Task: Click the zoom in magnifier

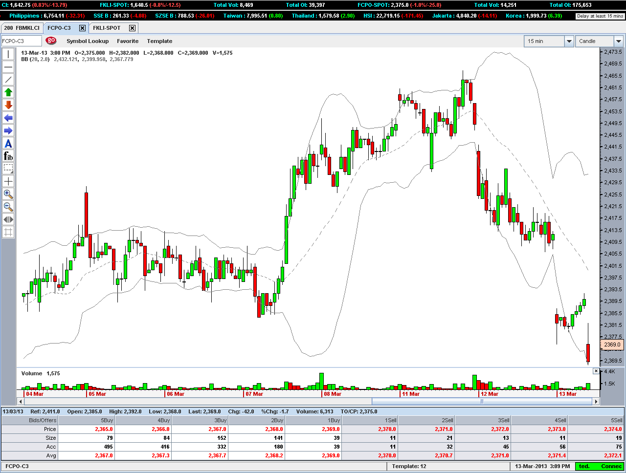Action: (8, 194)
